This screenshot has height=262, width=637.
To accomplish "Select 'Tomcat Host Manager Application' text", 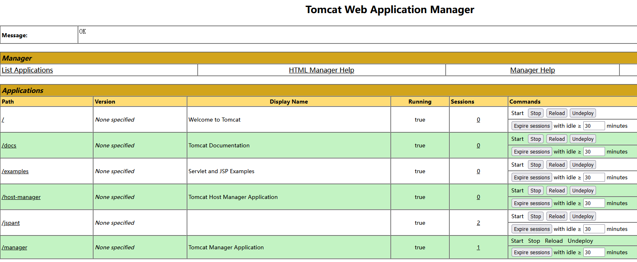I will click(233, 197).
